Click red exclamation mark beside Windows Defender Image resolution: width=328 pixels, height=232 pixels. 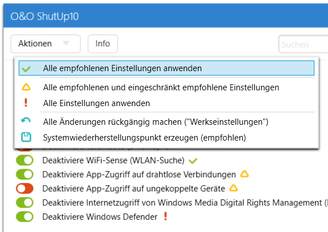165,216
